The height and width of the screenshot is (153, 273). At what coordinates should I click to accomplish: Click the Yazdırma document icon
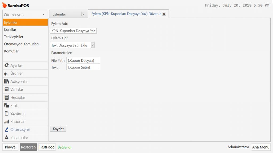pos(7,114)
